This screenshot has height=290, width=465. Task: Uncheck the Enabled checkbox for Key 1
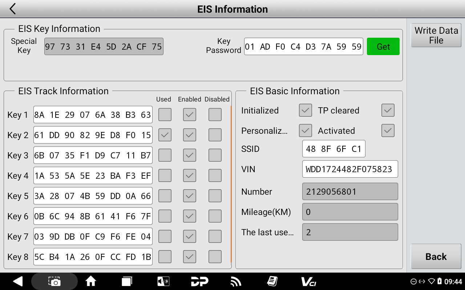click(190, 115)
